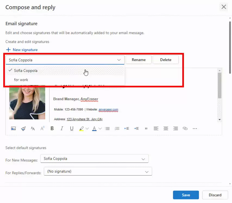Open the signature name dropdown
This screenshot has height=203, width=232.
click(65, 60)
